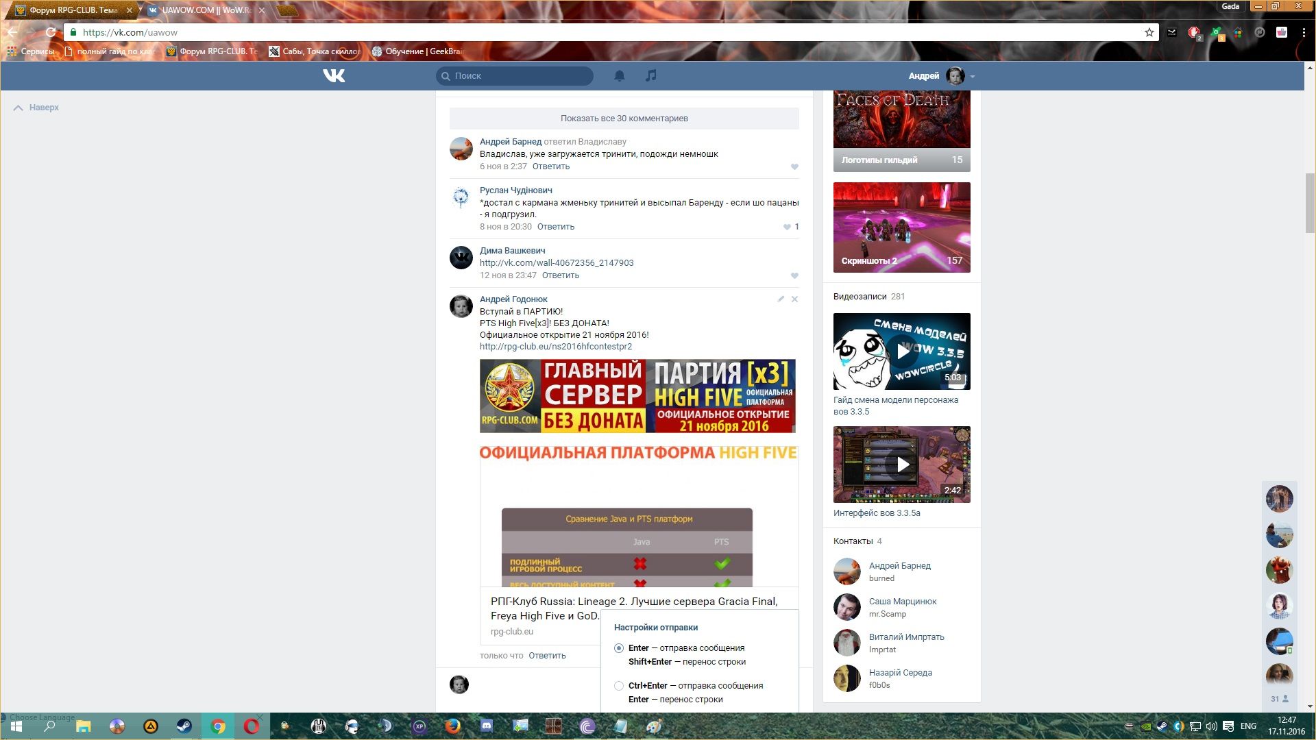
Task: Open the notifications bell
Action: tap(619, 75)
